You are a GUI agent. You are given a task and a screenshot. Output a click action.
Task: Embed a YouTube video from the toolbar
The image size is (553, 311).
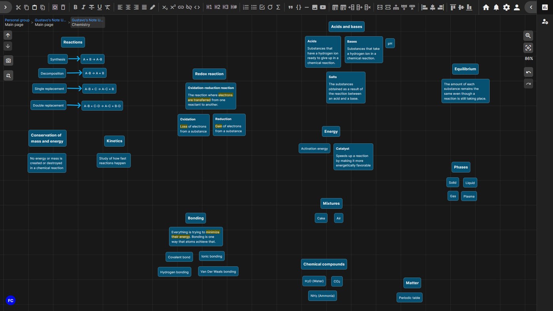[x=323, y=7]
